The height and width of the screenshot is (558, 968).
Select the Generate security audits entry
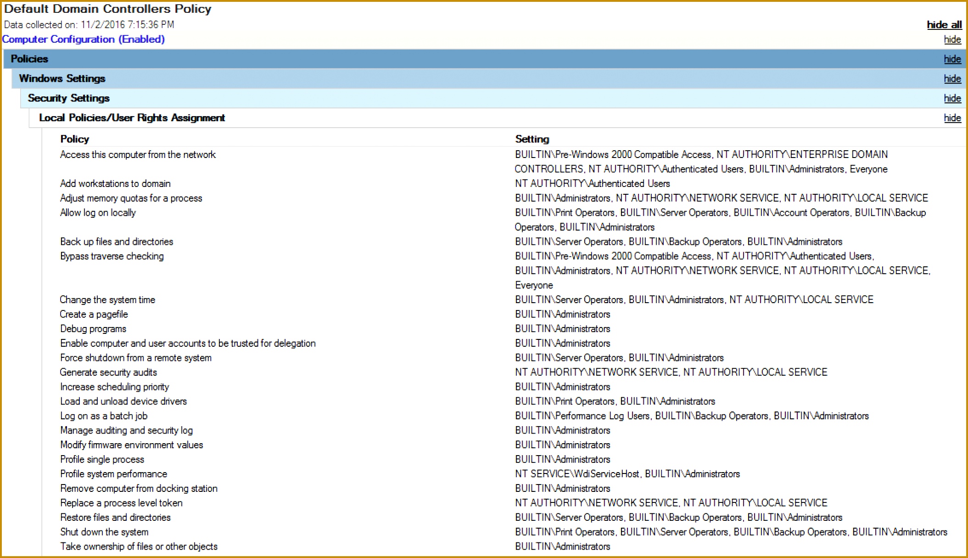point(108,372)
